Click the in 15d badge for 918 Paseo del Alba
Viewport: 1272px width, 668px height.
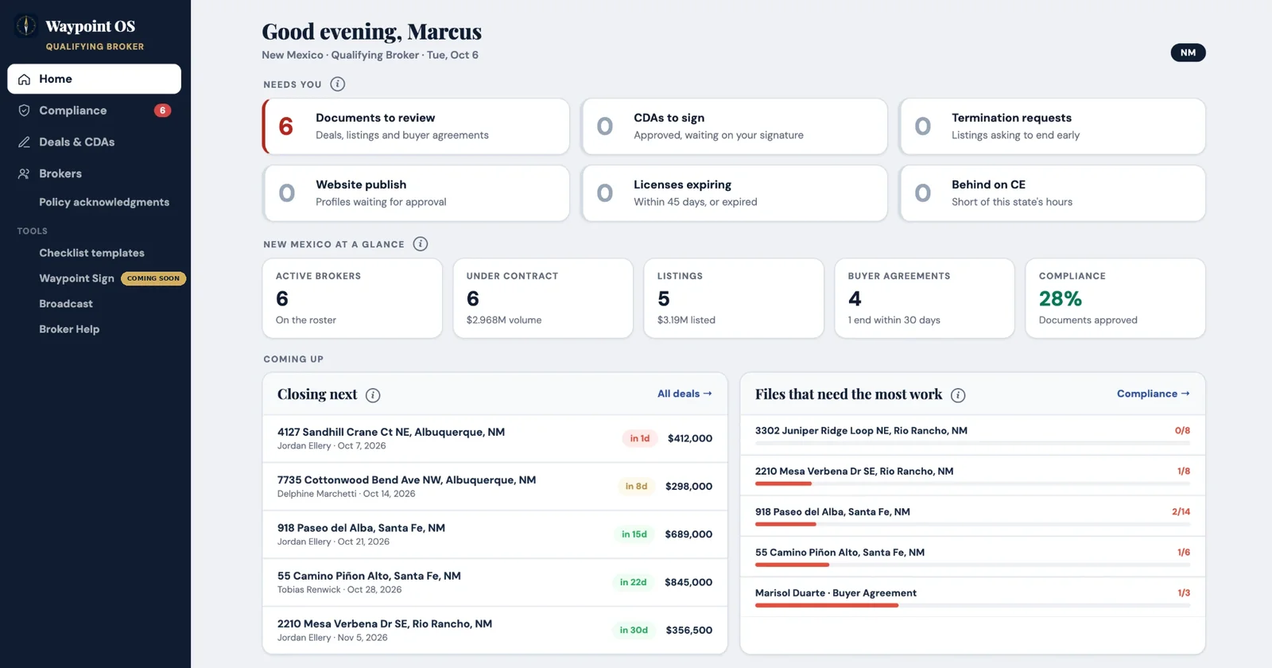[634, 534]
